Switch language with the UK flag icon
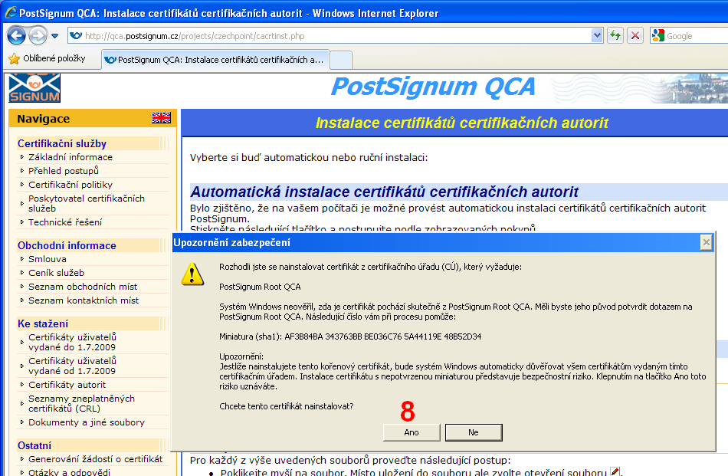This screenshot has height=476, width=728. [161, 118]
